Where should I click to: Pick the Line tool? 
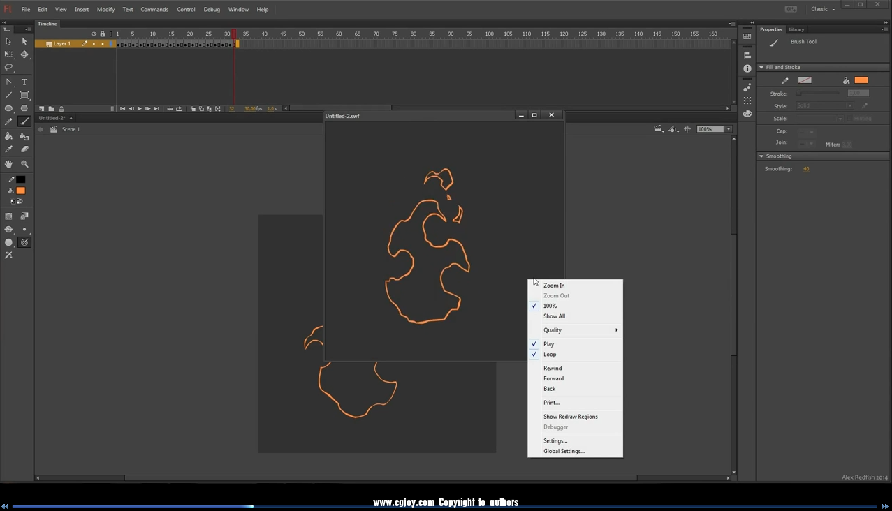point(8,96)
